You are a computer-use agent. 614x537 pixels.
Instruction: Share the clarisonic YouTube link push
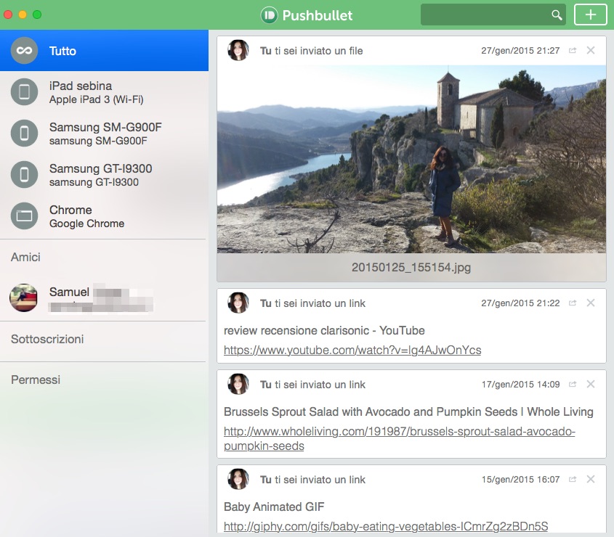tap(573, 303)
